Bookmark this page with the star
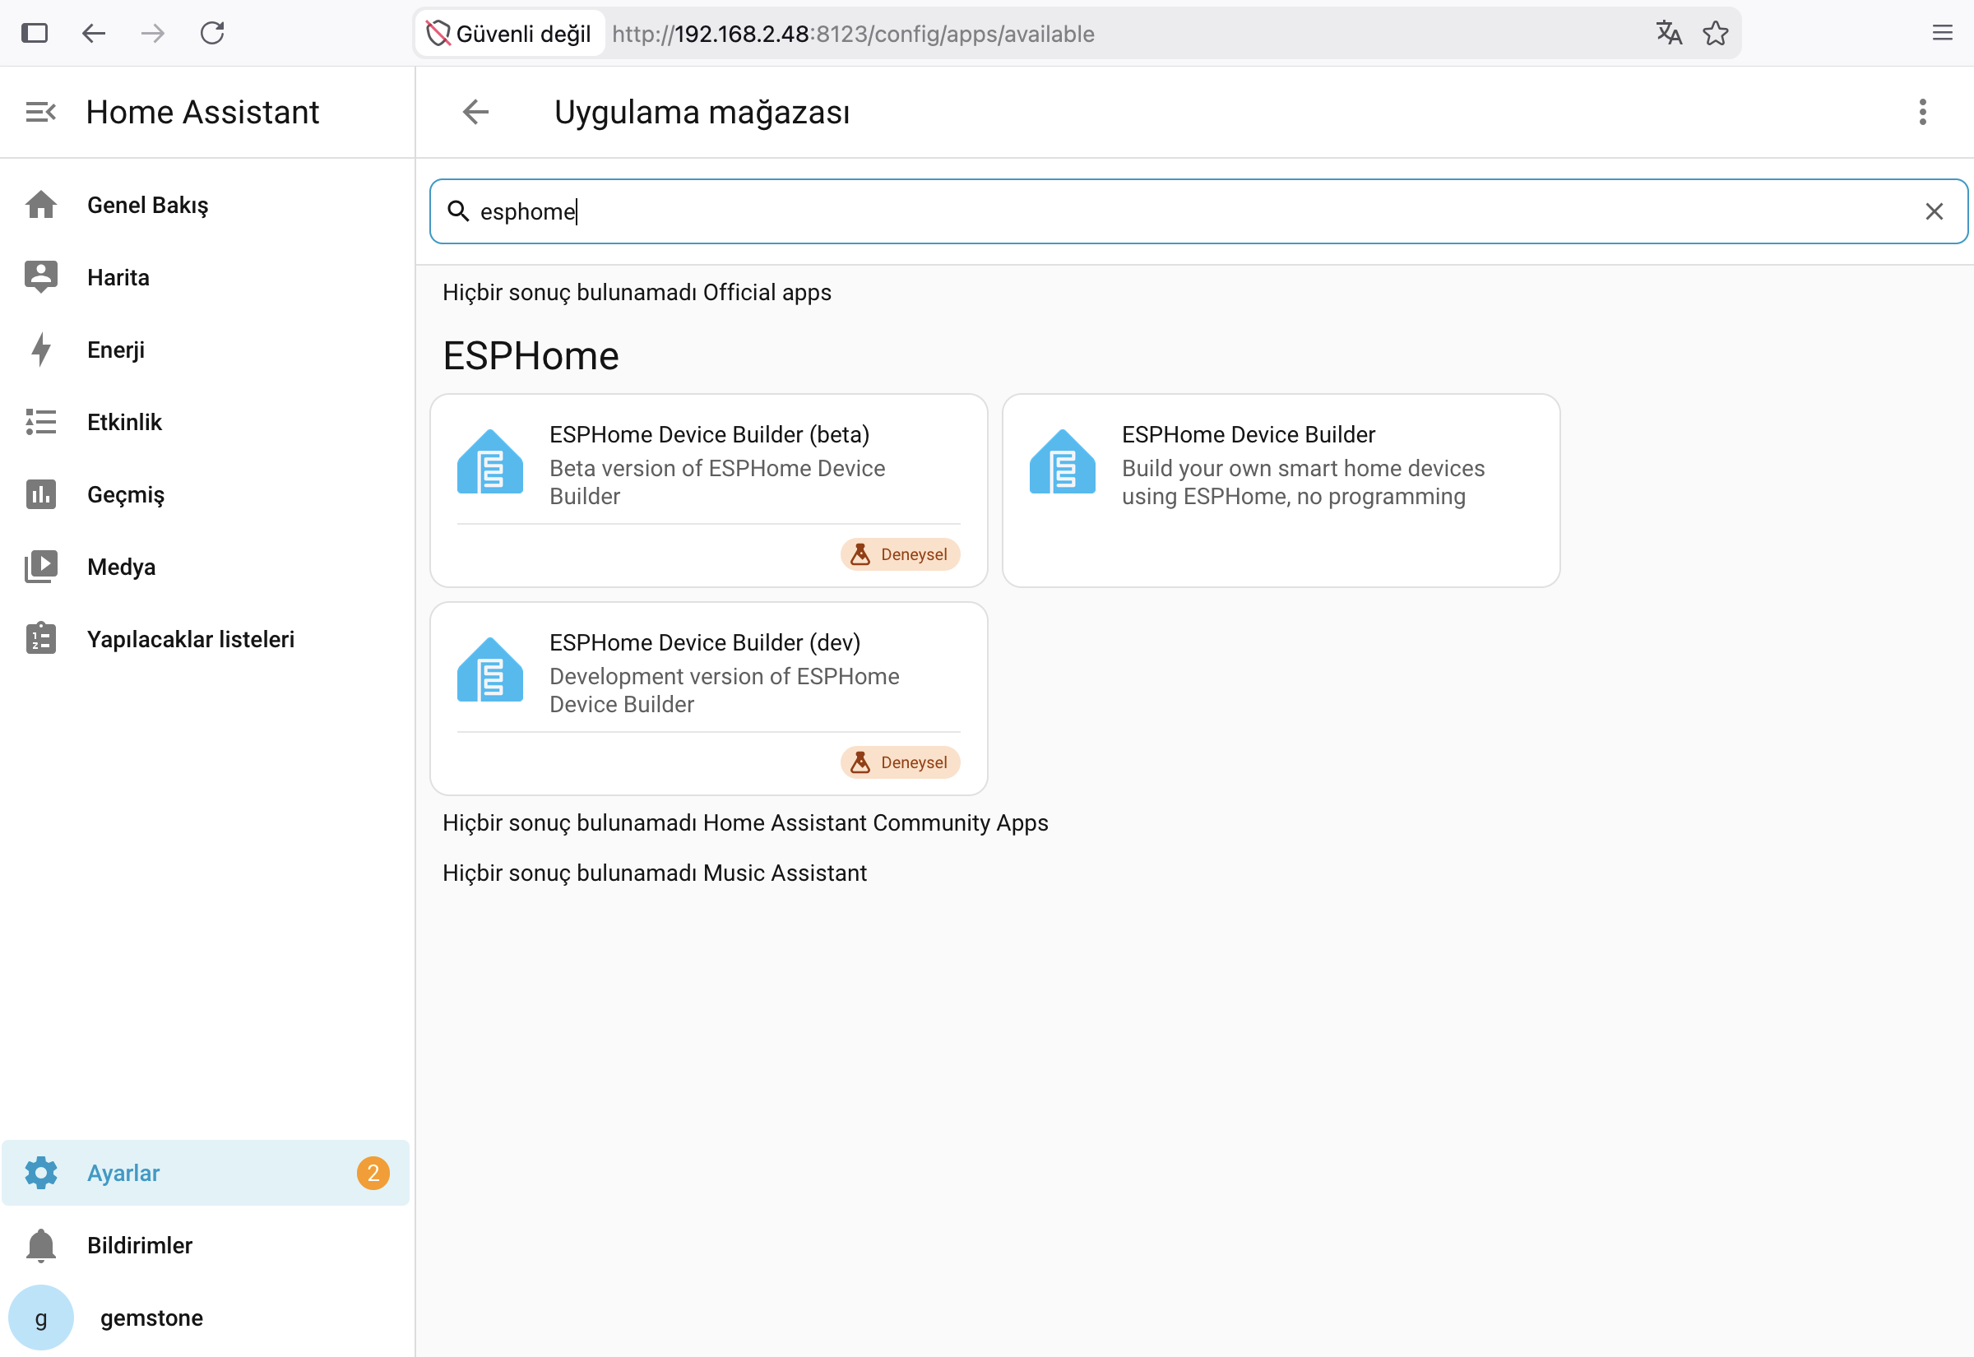This screenshot has width=1974, height=1357. coord(1716,33)
